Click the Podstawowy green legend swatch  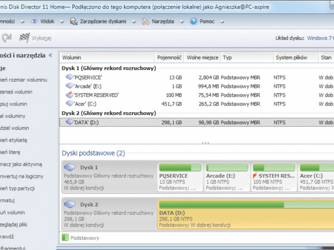65,238
